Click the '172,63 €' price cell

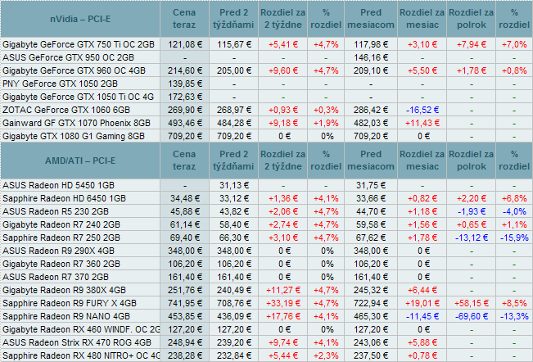point(185,97)
